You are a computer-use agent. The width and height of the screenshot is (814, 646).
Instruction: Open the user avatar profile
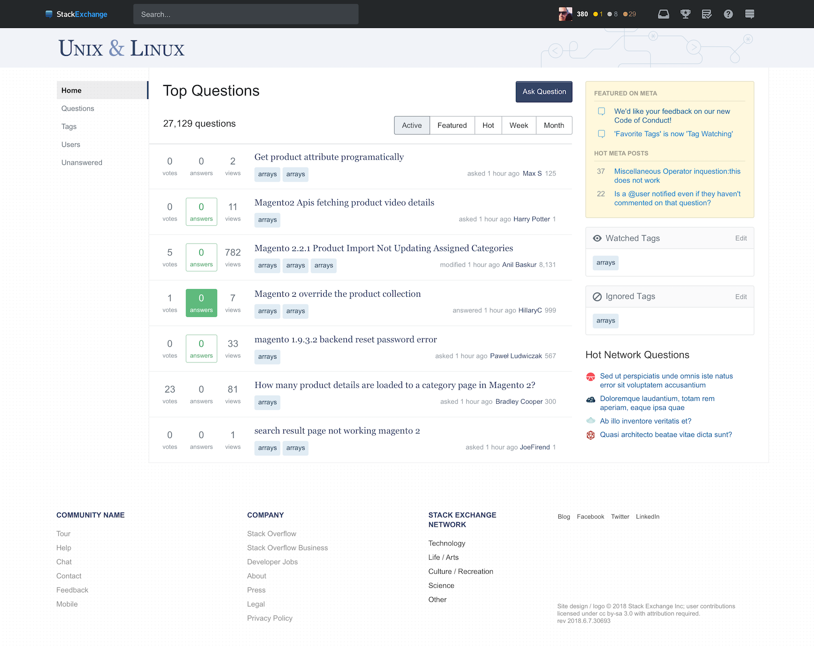click(x=565, y=14)
